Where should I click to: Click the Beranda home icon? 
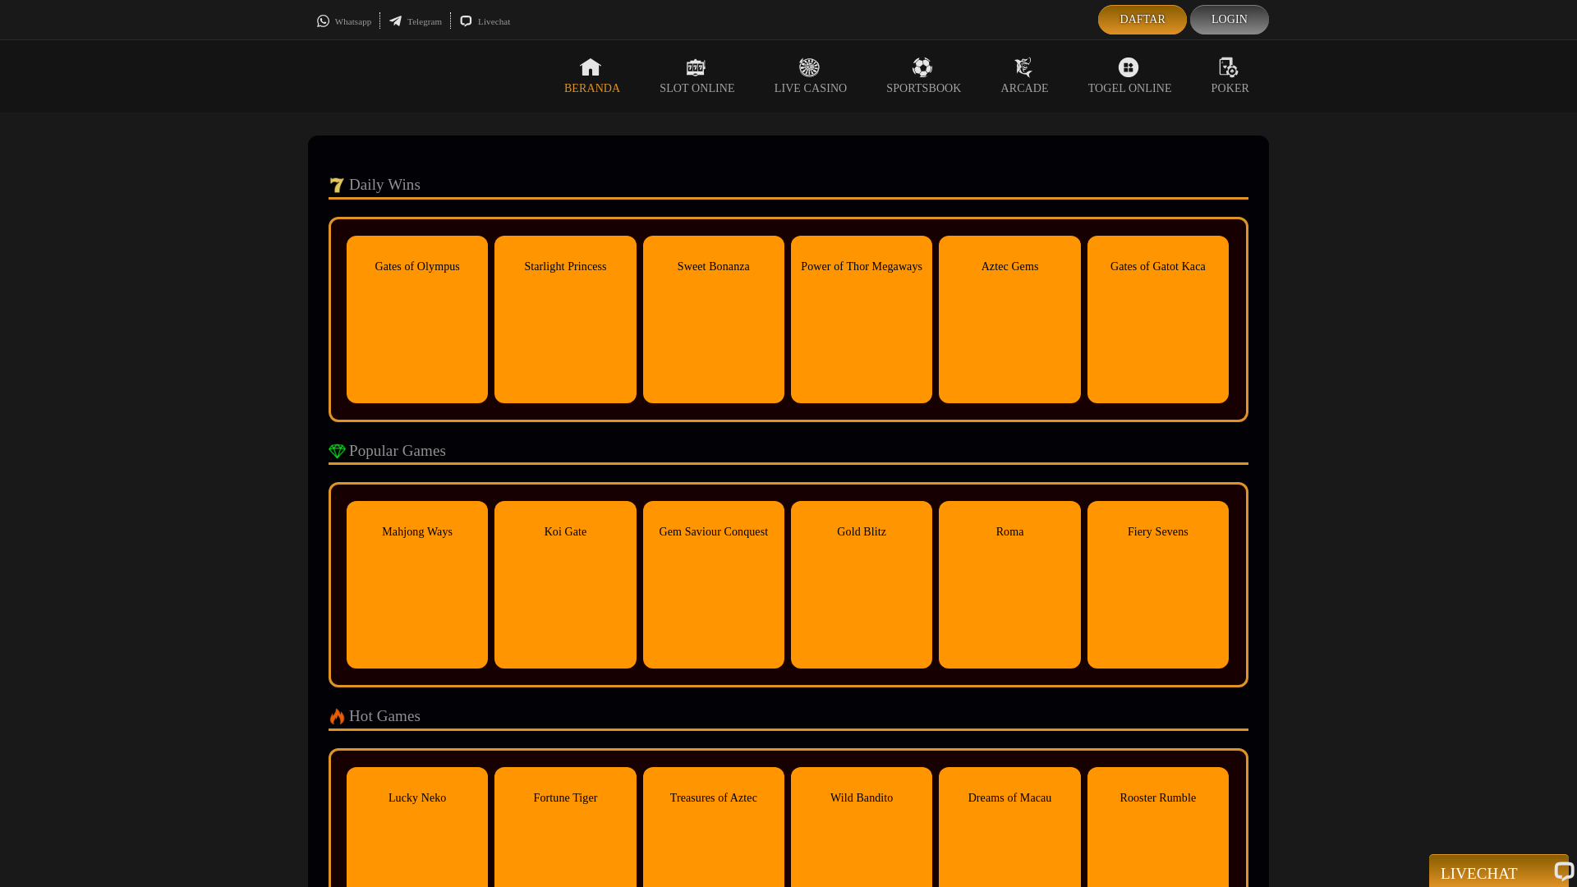tap(591, 67)
